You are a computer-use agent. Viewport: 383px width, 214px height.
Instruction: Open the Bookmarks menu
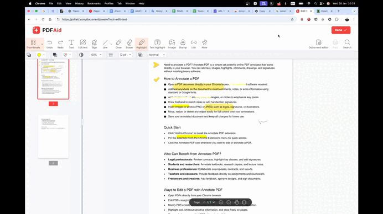point(94,3)
